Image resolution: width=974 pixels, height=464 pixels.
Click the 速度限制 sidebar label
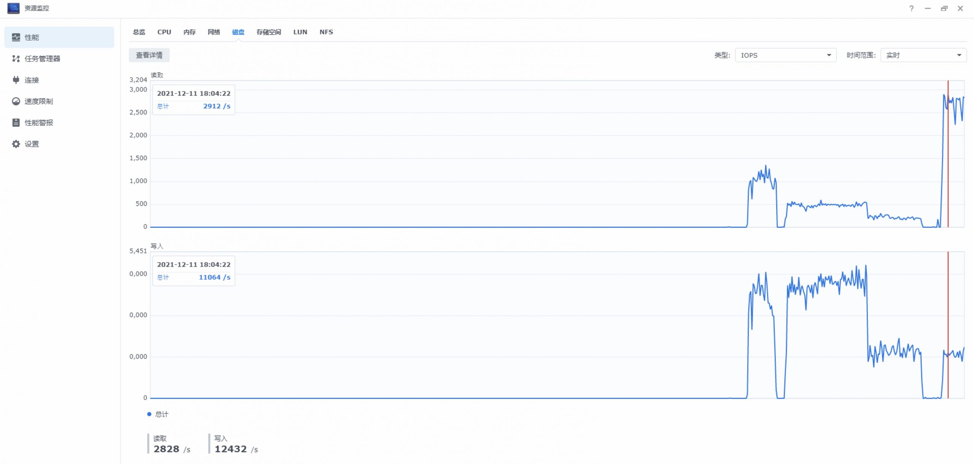[39, 101]
